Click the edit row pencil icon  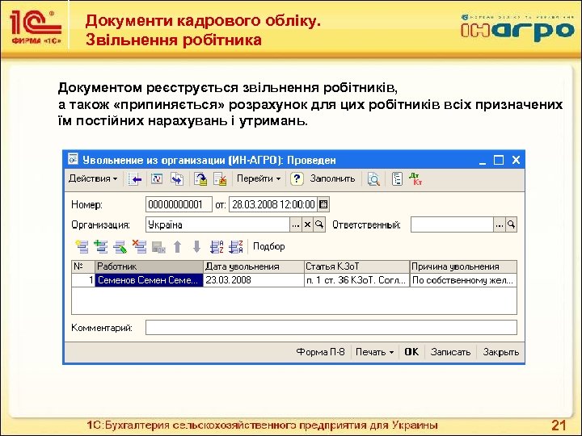point(120,246)
